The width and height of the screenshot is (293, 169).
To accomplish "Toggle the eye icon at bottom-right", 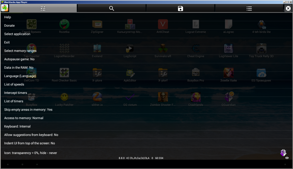I will [287, 158].
